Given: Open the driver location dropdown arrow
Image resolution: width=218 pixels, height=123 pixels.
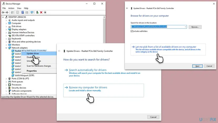Looking at the screenshot, I should (x=185, y=27).
